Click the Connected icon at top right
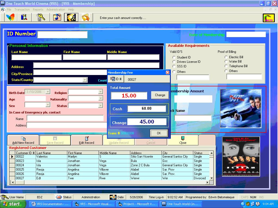The image size is (278, 208). tap(268, 18)
